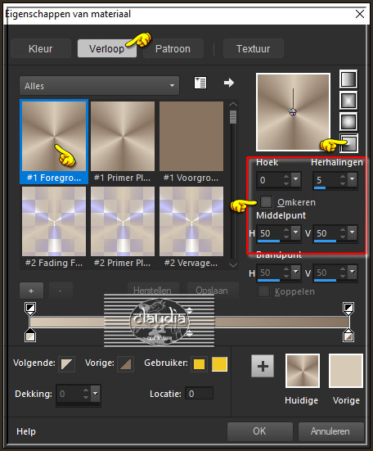Select the radial gradient style icon
The width and height of the screenshot is (373, 451).
pyautogui.click(x=348, y=143)
